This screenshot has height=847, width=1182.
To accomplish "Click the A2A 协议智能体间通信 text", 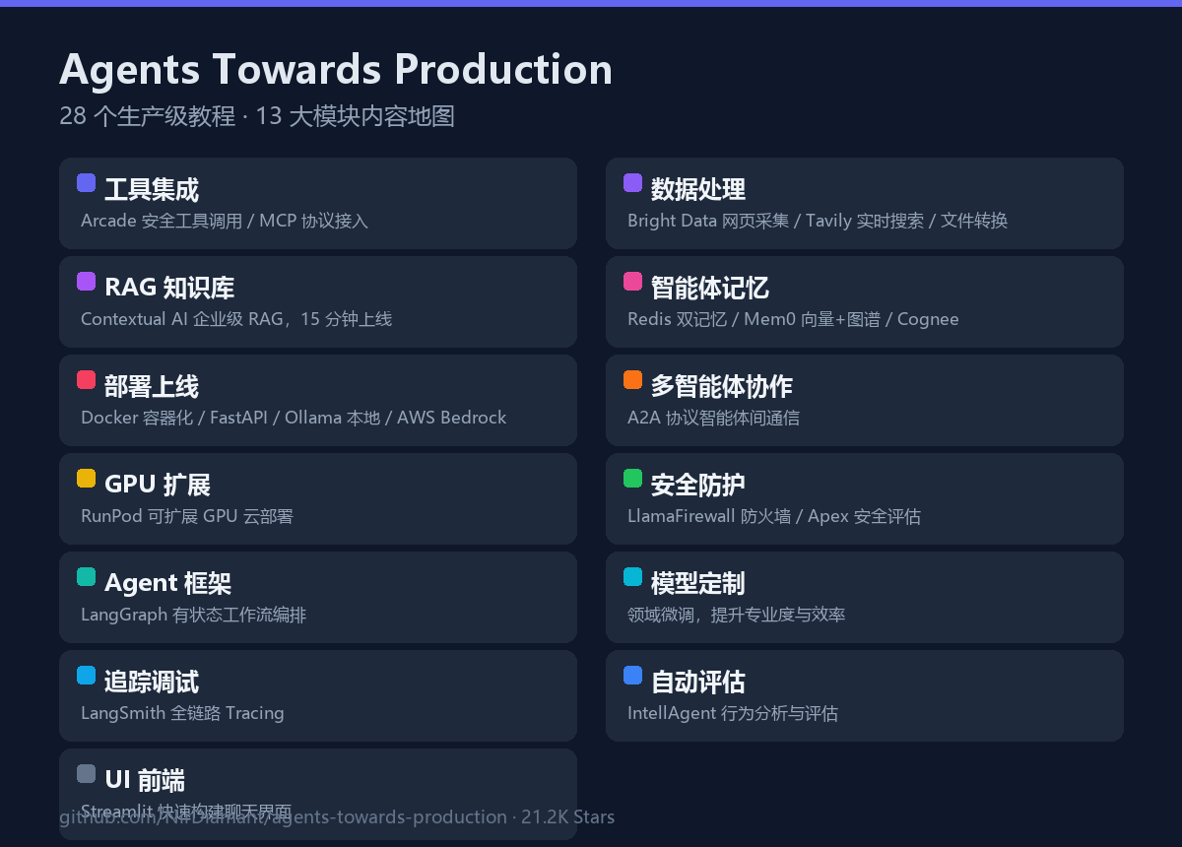I will click(714, 418).
